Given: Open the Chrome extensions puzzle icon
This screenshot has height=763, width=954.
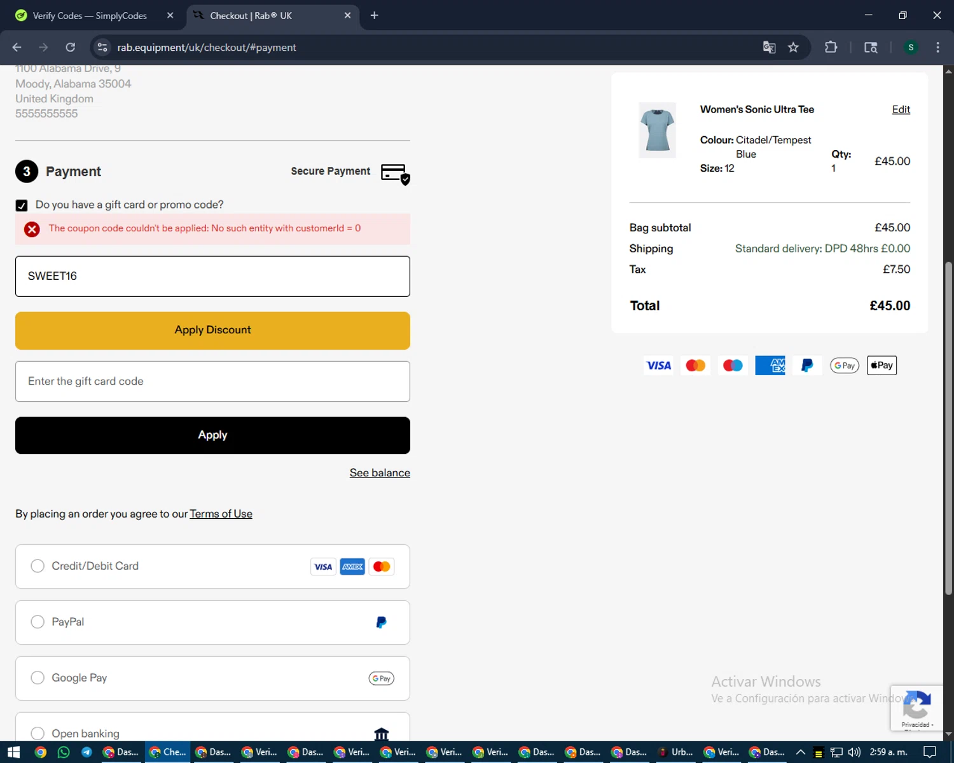Looking at the screenshot, I should [x=831, y=47].
